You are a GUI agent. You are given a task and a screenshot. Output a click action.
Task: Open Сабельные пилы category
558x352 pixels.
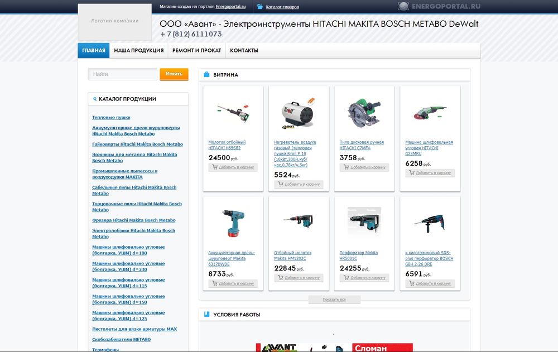[134, 190]
